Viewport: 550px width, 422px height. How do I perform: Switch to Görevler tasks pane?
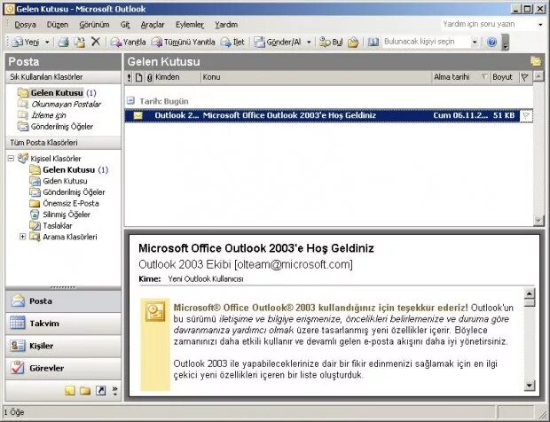tap(63, 369)
